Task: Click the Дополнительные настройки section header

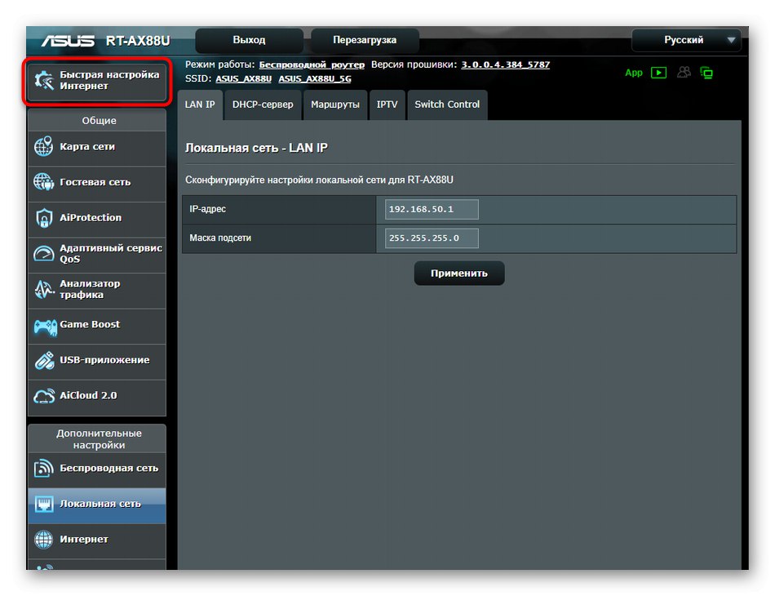Action: tap(99, 439)
